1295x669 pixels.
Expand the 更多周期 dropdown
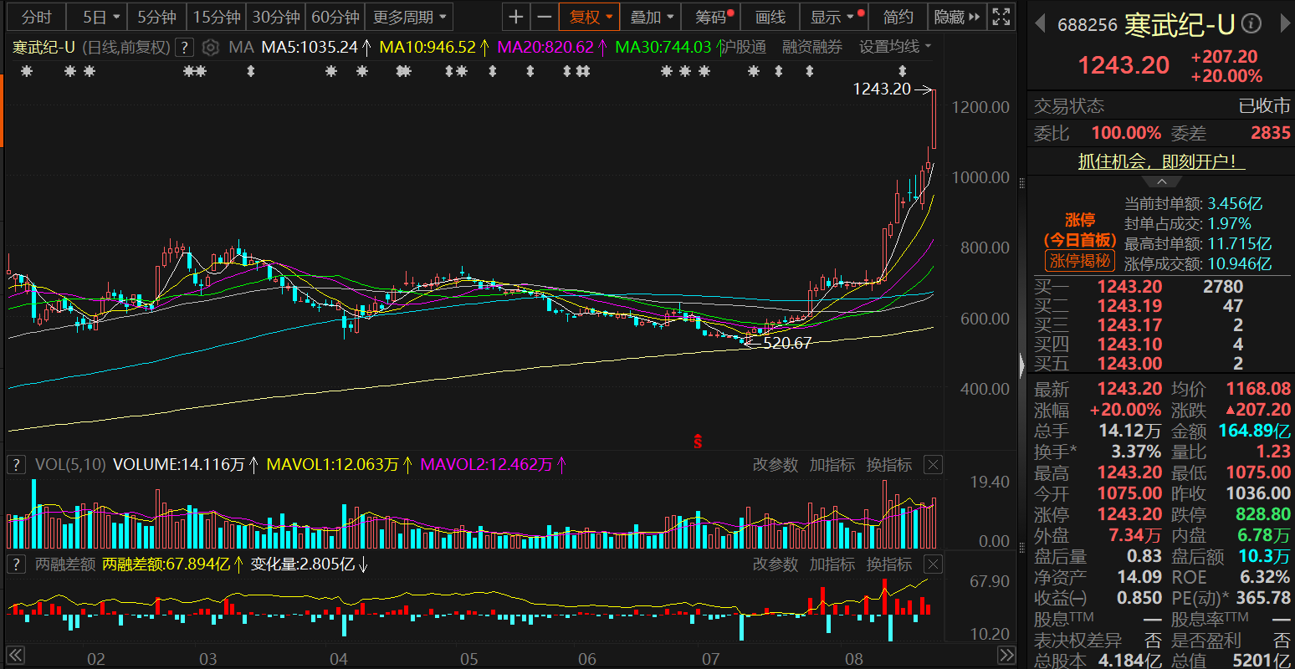pos(410,17)
